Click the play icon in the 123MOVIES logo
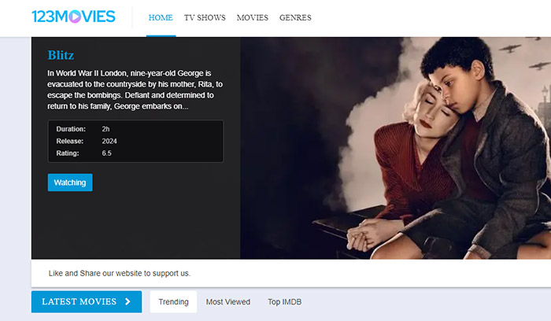 click(x=73, y=17)
